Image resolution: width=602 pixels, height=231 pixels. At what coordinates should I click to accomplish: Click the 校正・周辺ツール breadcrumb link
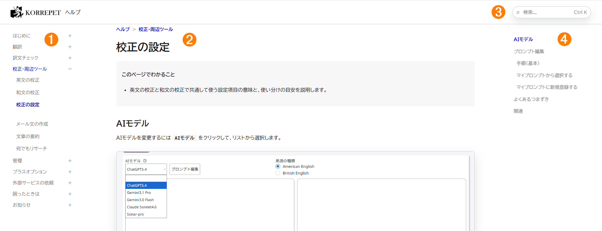coord(156,29)
